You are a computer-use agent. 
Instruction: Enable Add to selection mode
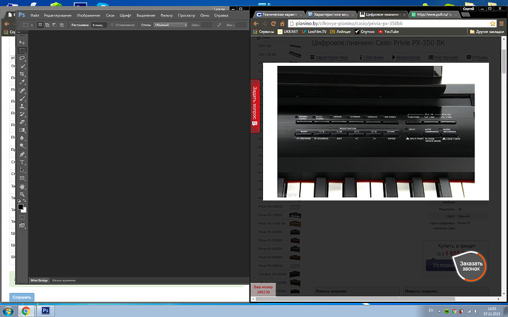(x=47, y=25)
